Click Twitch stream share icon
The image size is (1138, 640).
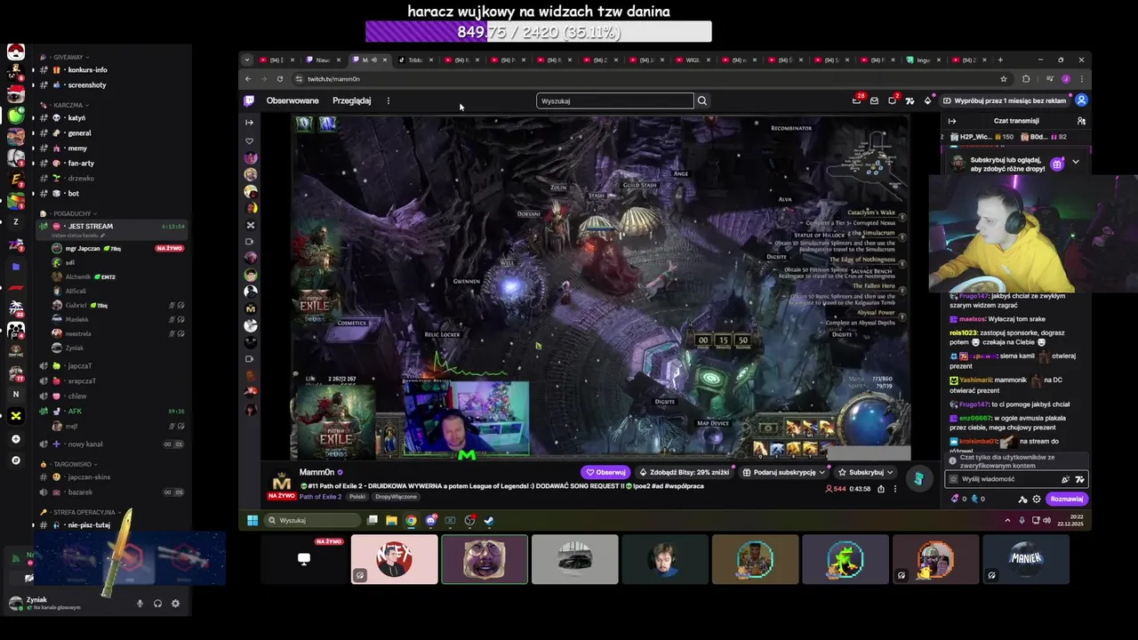coord(881,489)
